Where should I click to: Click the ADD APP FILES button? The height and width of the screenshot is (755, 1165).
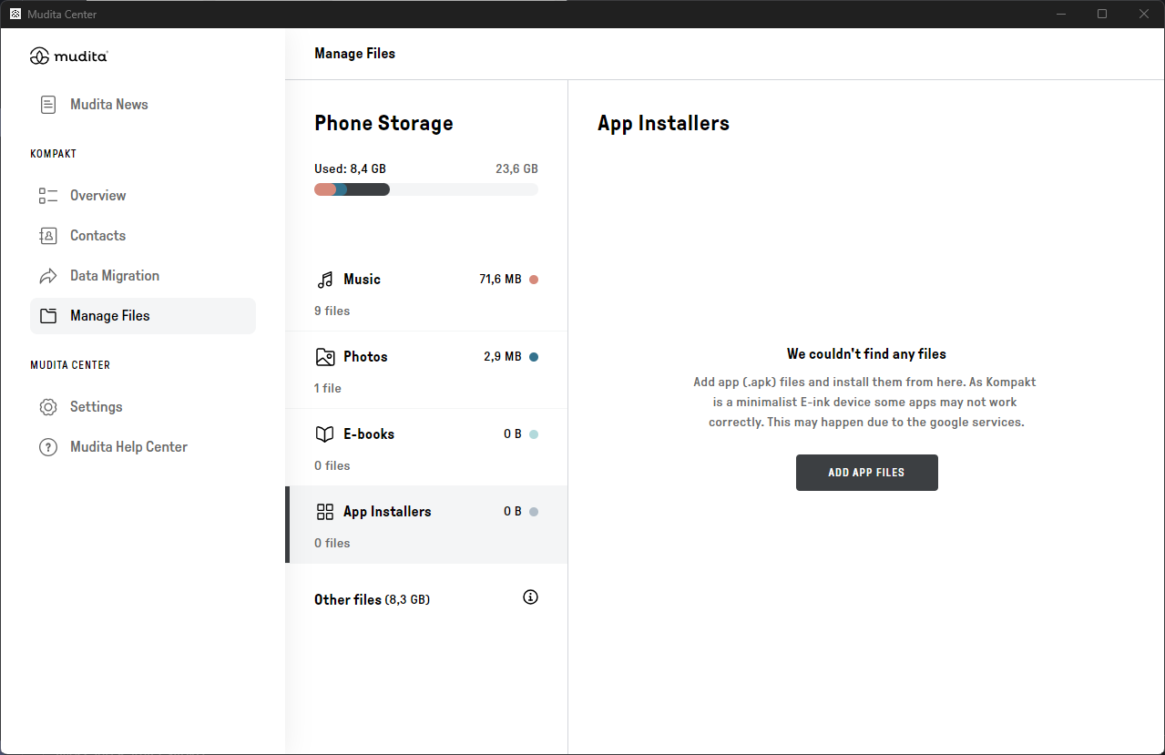(866, 473)
